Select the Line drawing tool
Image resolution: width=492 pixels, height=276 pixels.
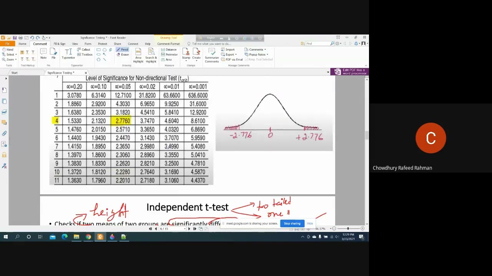(x=105, y=59)
